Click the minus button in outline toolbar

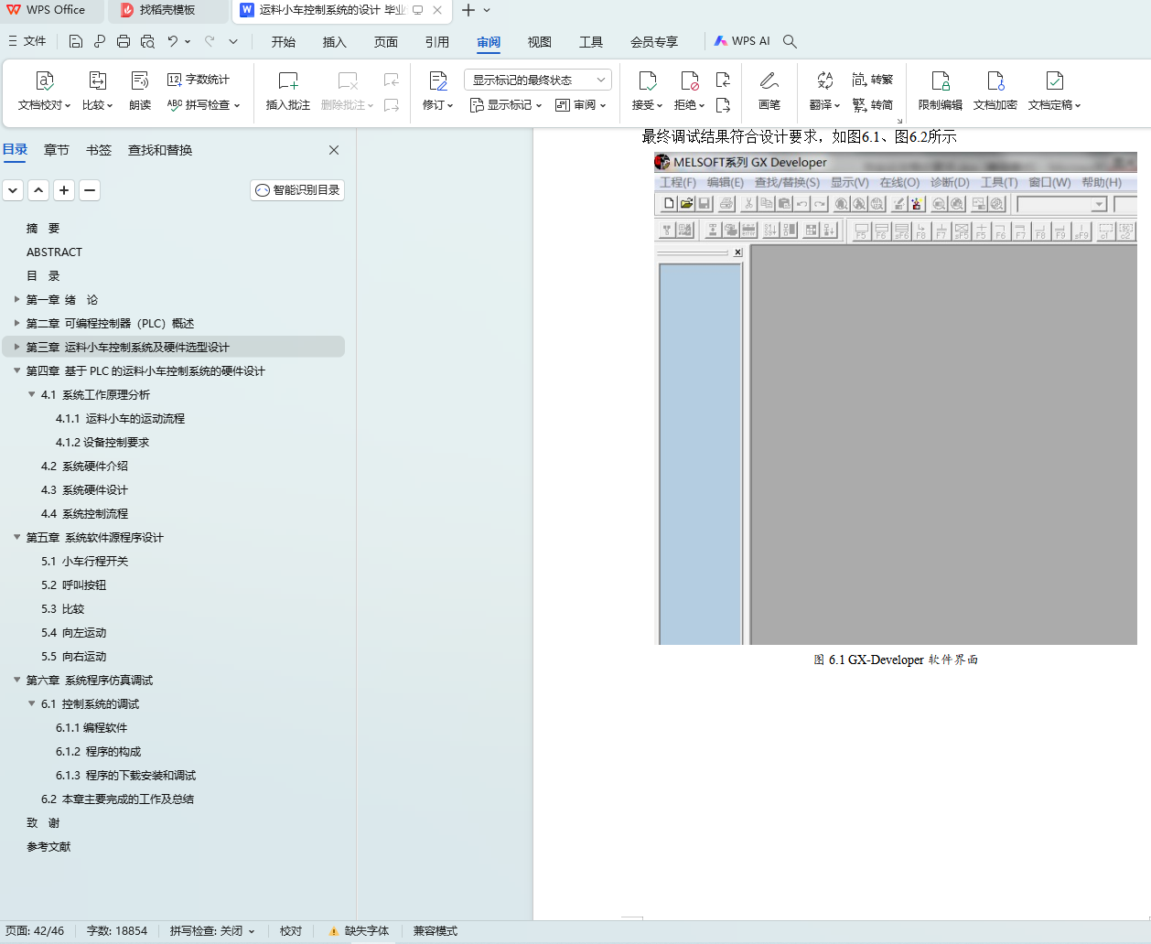90,190
